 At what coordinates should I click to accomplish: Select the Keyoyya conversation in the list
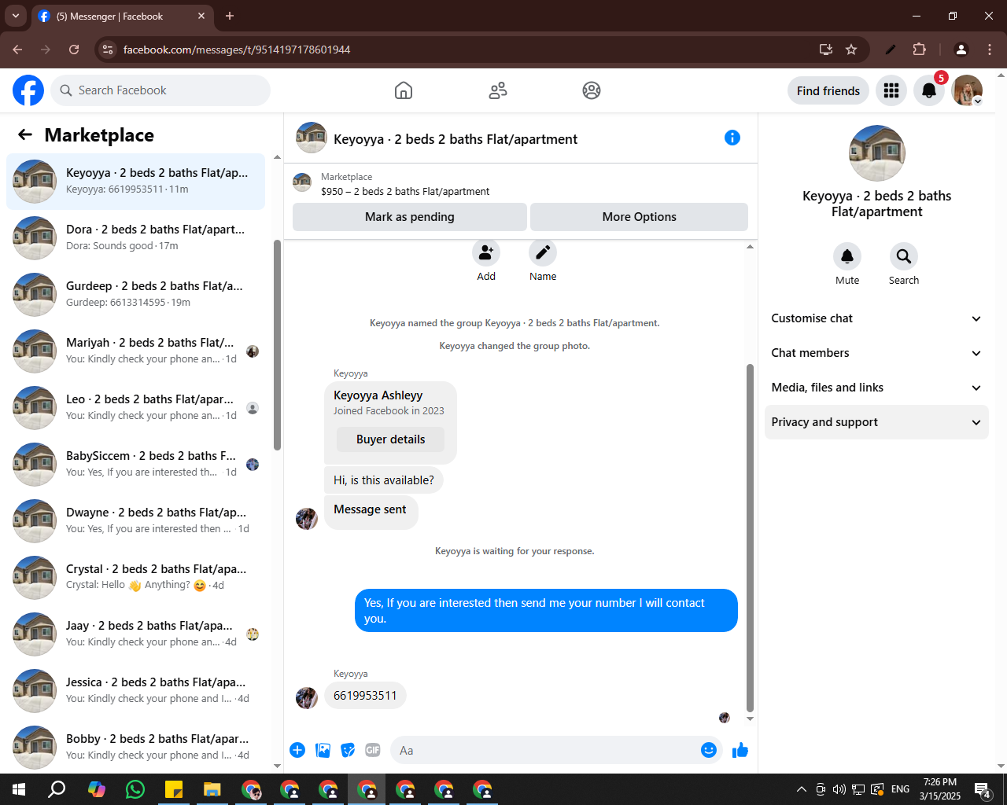(135, 181)
